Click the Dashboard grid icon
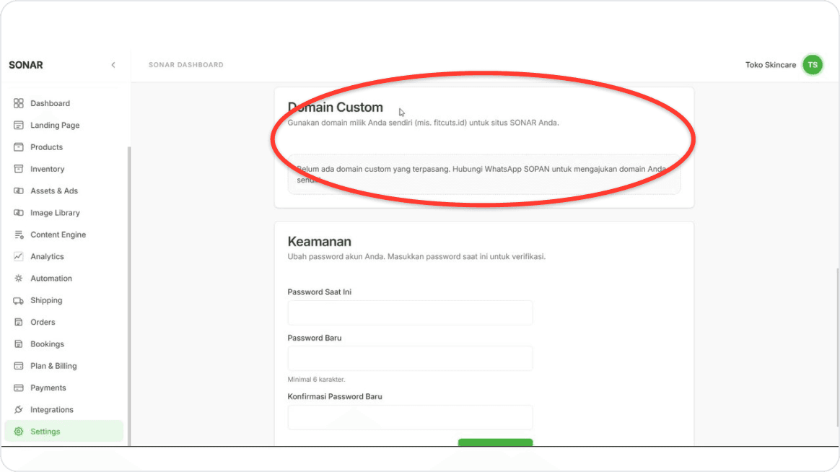 point(18,103)
